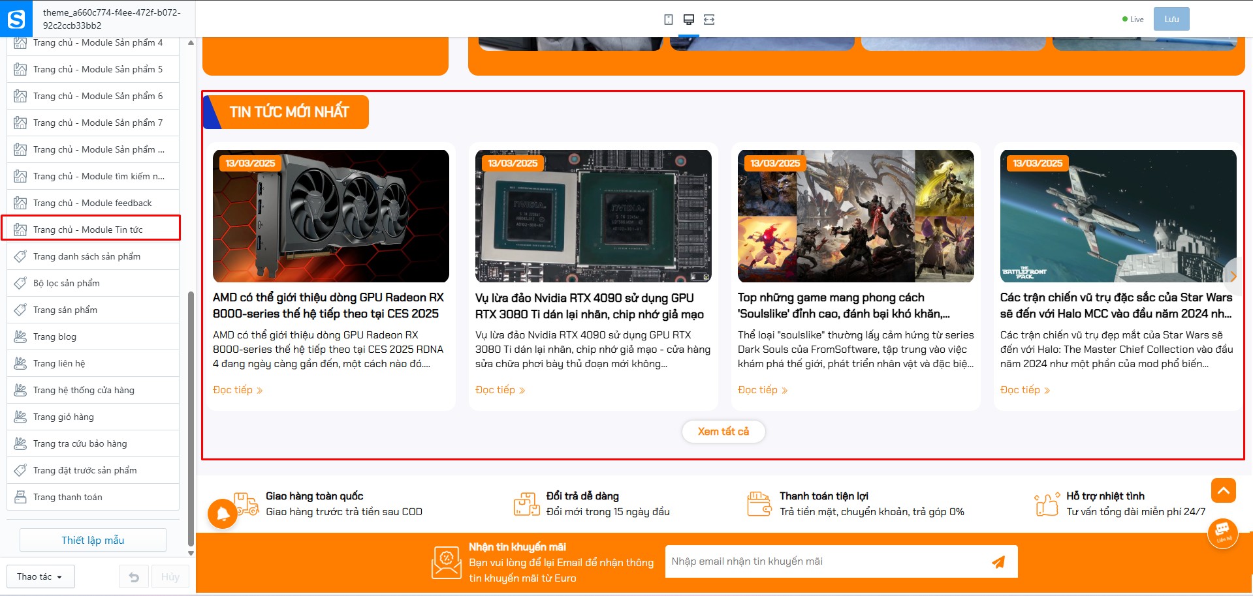Click the delivery truck icon
1253x596 pixels.
(247, 504)
